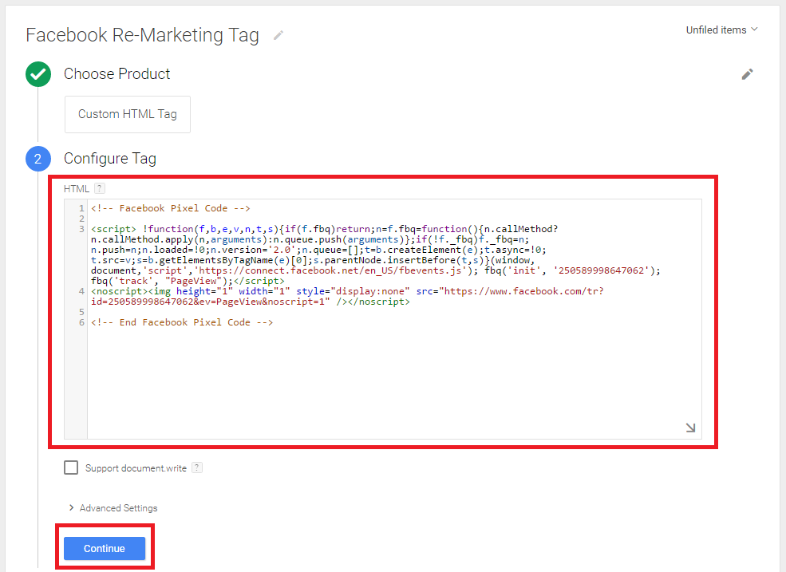This screenshot has width=786, height=572.
Task: Click the End Facebook Pixel Code comment line
Action: (x=182, y=322)
